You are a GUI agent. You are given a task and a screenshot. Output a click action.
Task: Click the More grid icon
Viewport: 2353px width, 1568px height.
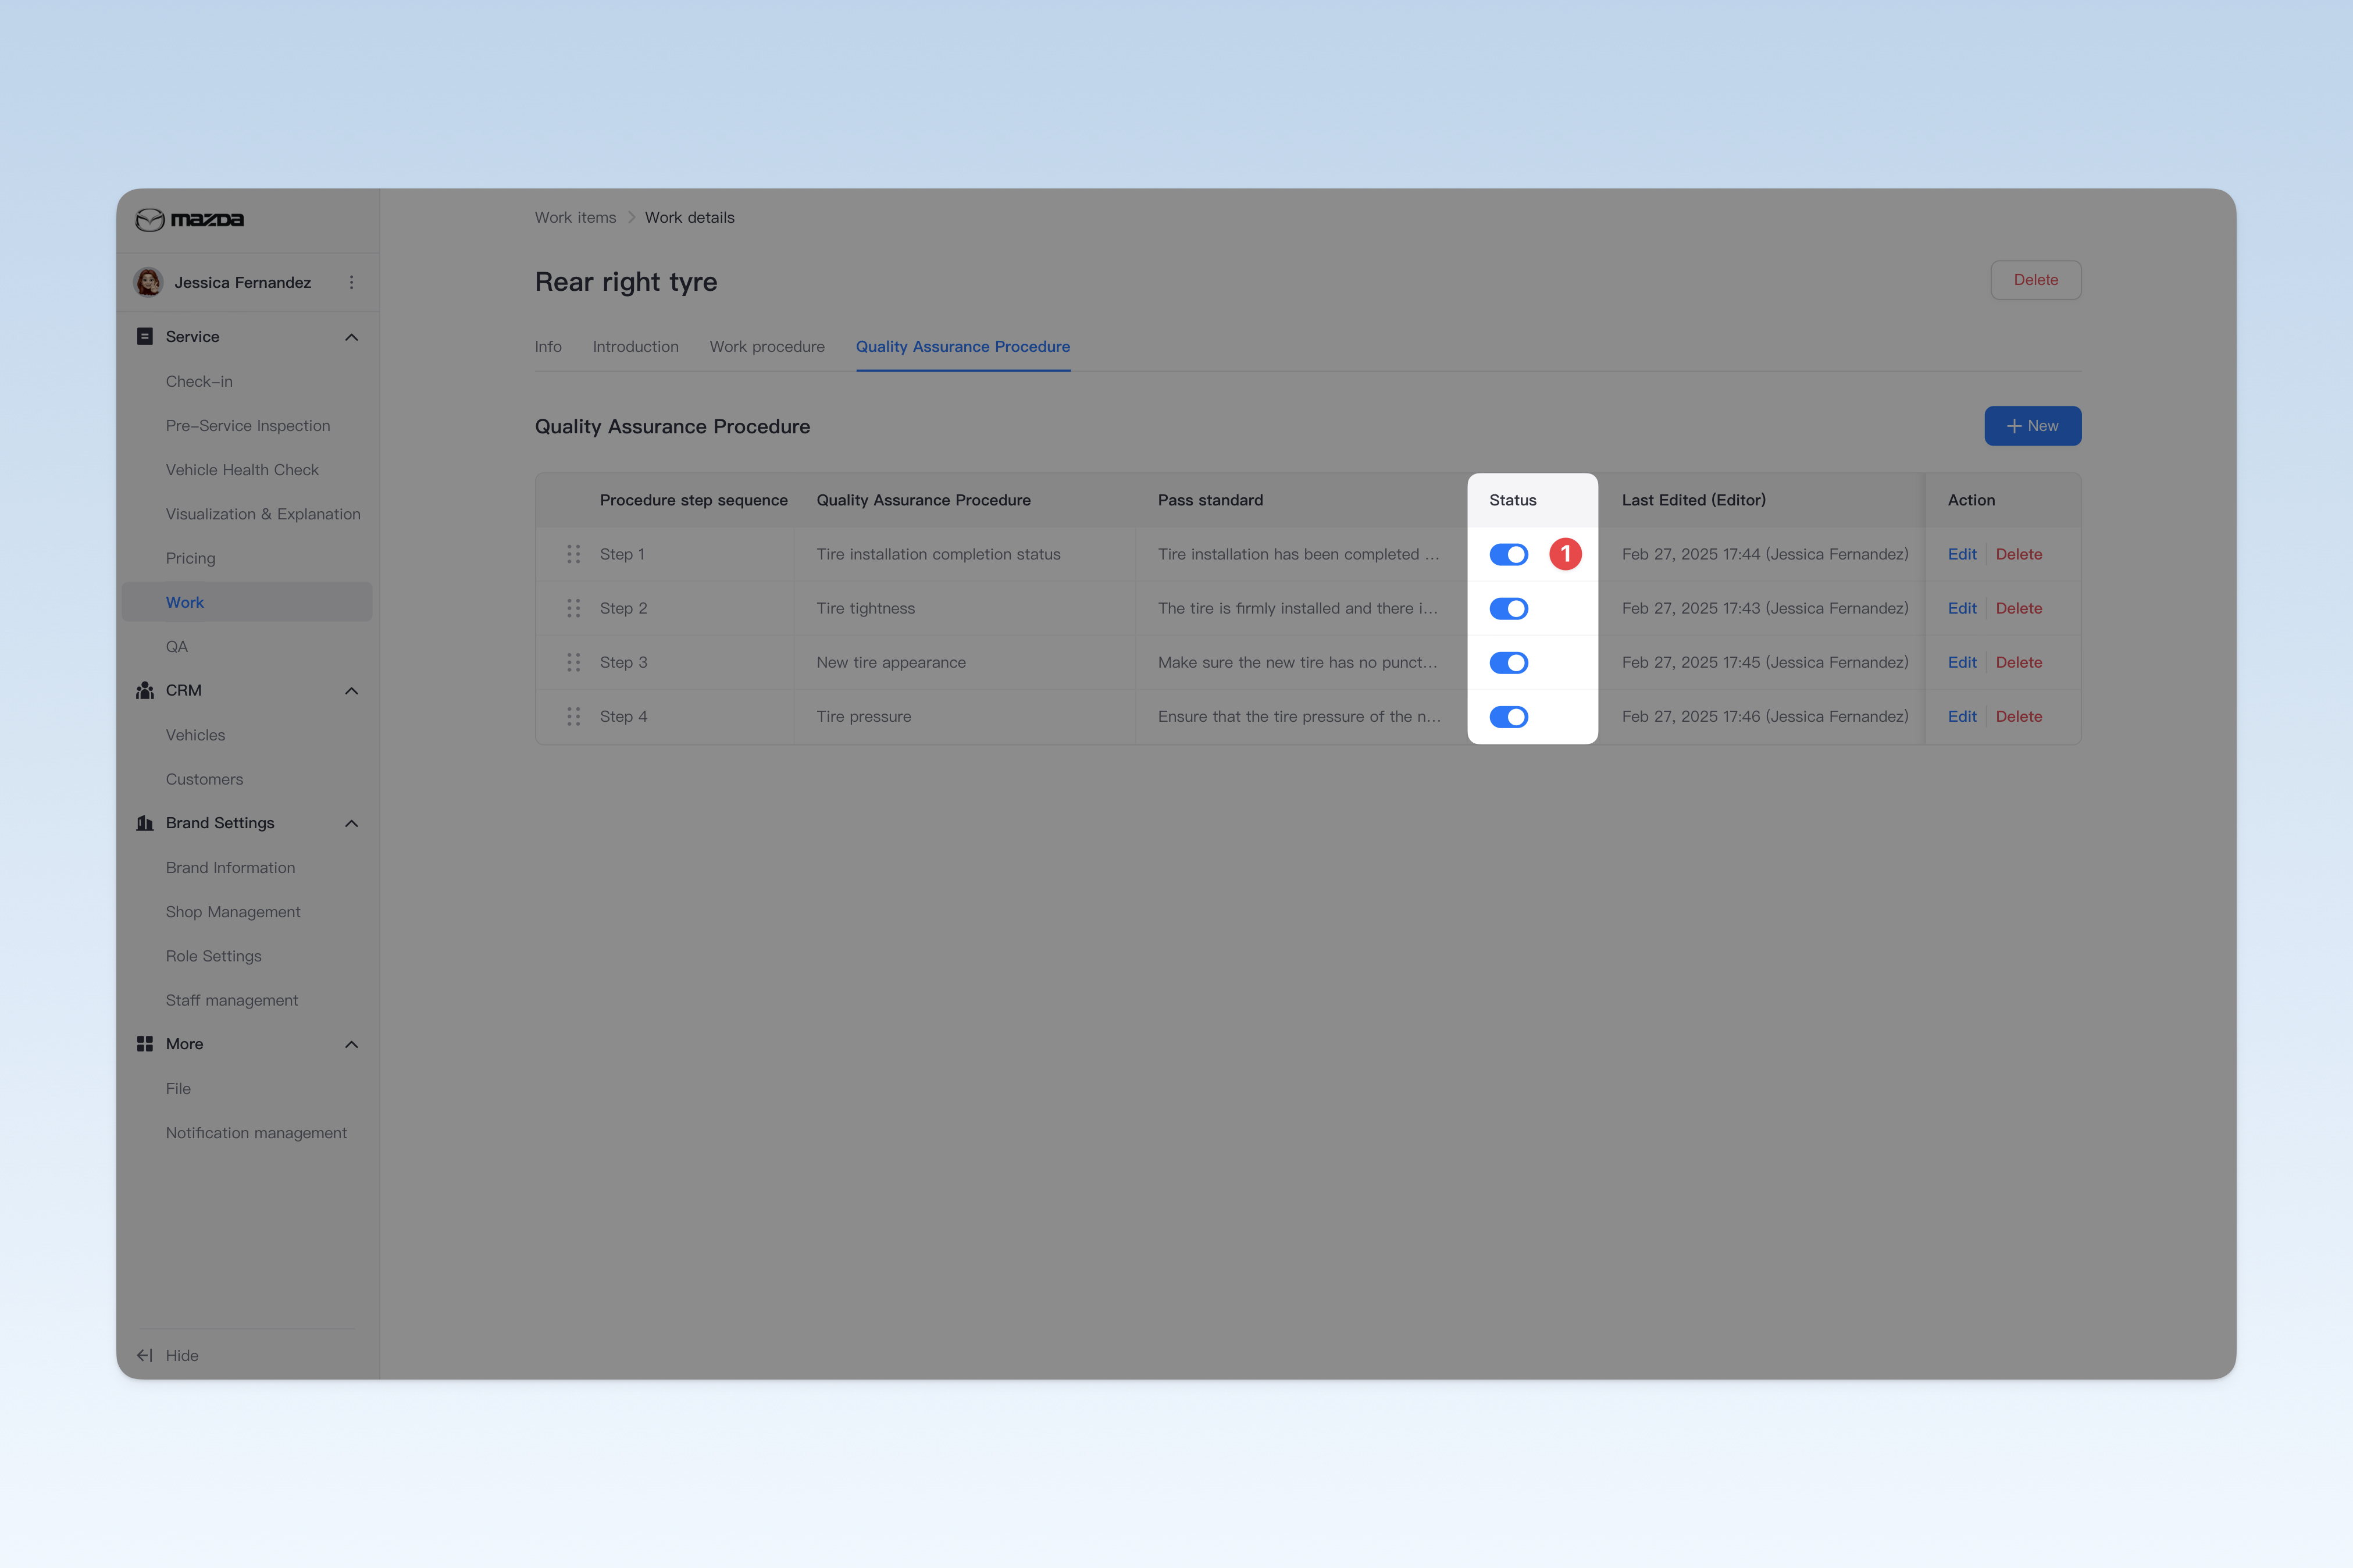pyautogui.click(x=145, y=1044)
